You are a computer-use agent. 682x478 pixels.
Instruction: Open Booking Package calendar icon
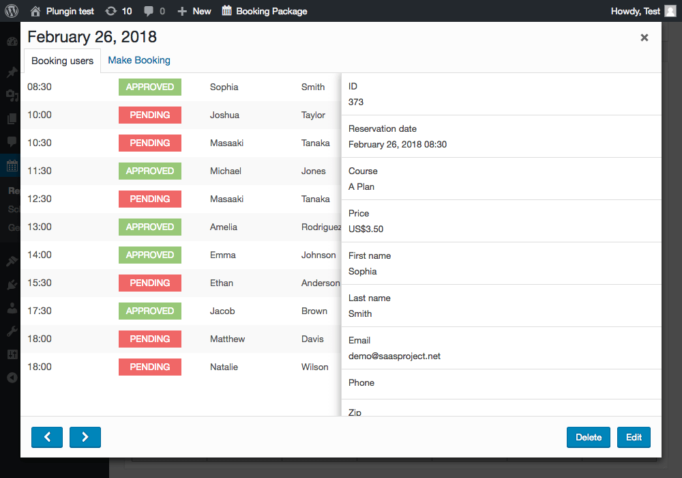227,11
